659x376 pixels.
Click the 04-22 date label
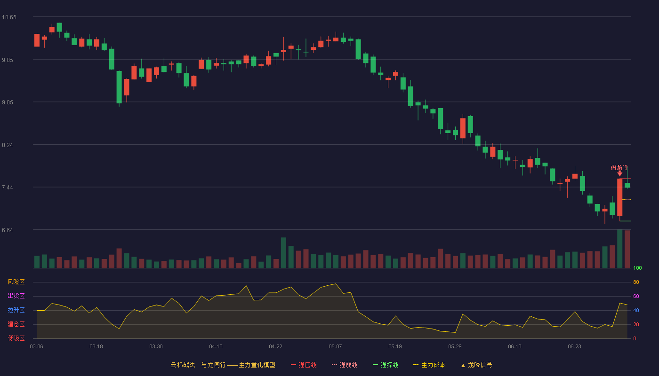(275, 346)
